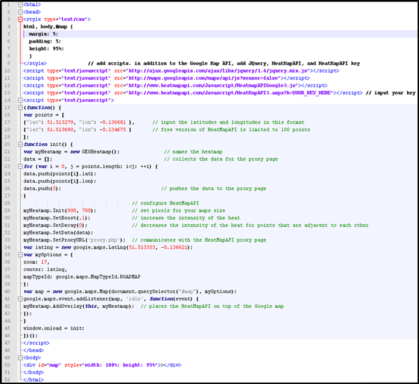Click the closing </style> tag on line 9
This screenshot has height=384, width=419.
pos(35,64)
